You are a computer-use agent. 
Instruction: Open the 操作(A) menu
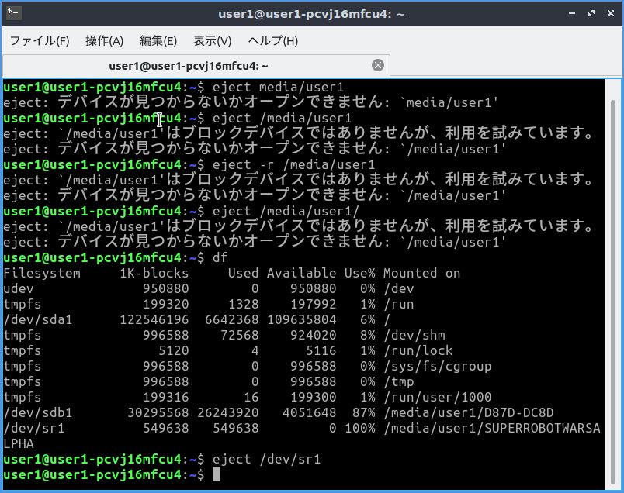pos(104,40)
